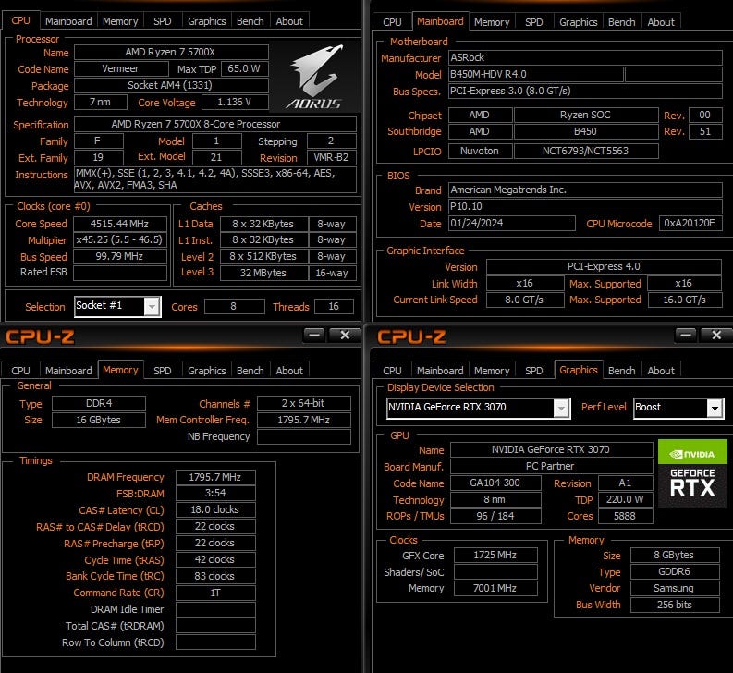Switch to Memory tab in top-left window

120,21
